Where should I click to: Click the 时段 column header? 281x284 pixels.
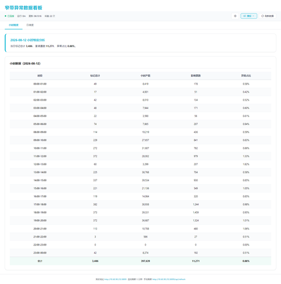click(40, 76)
